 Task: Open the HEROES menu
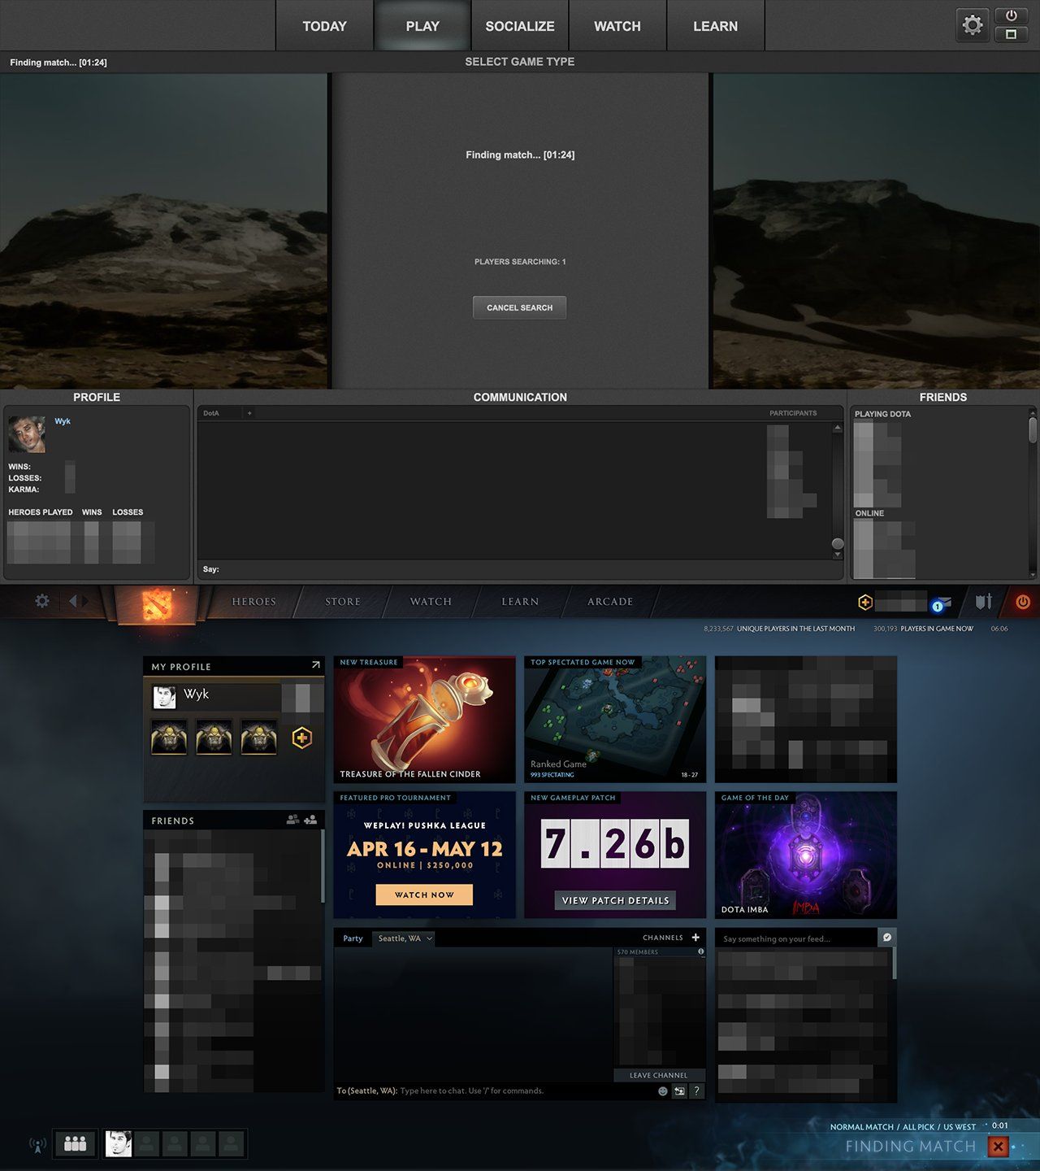pos(253,602)
